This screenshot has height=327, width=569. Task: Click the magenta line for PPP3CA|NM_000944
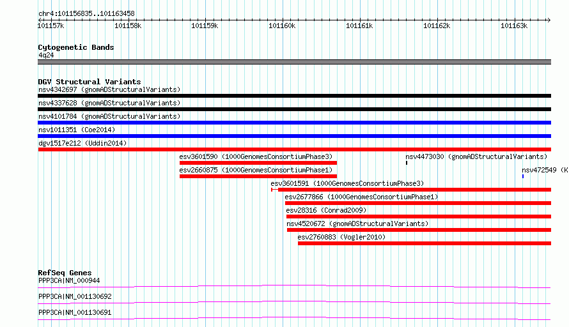pos(294,286)
